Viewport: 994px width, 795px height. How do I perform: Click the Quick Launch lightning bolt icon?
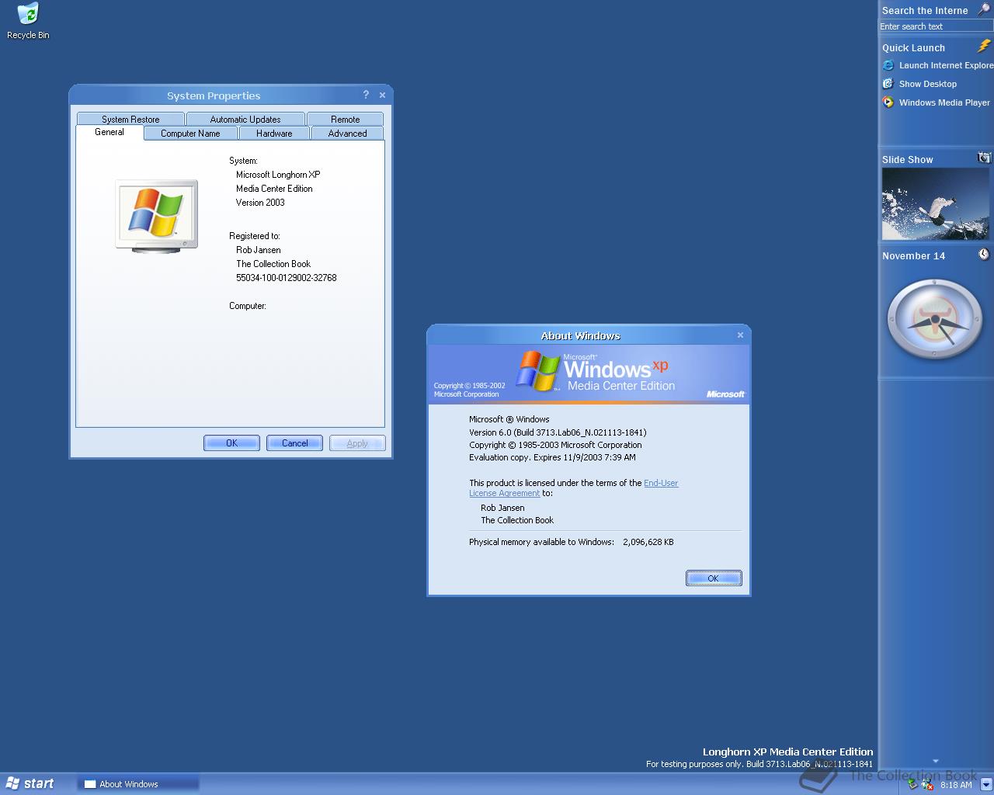click(x=984, y=47)
